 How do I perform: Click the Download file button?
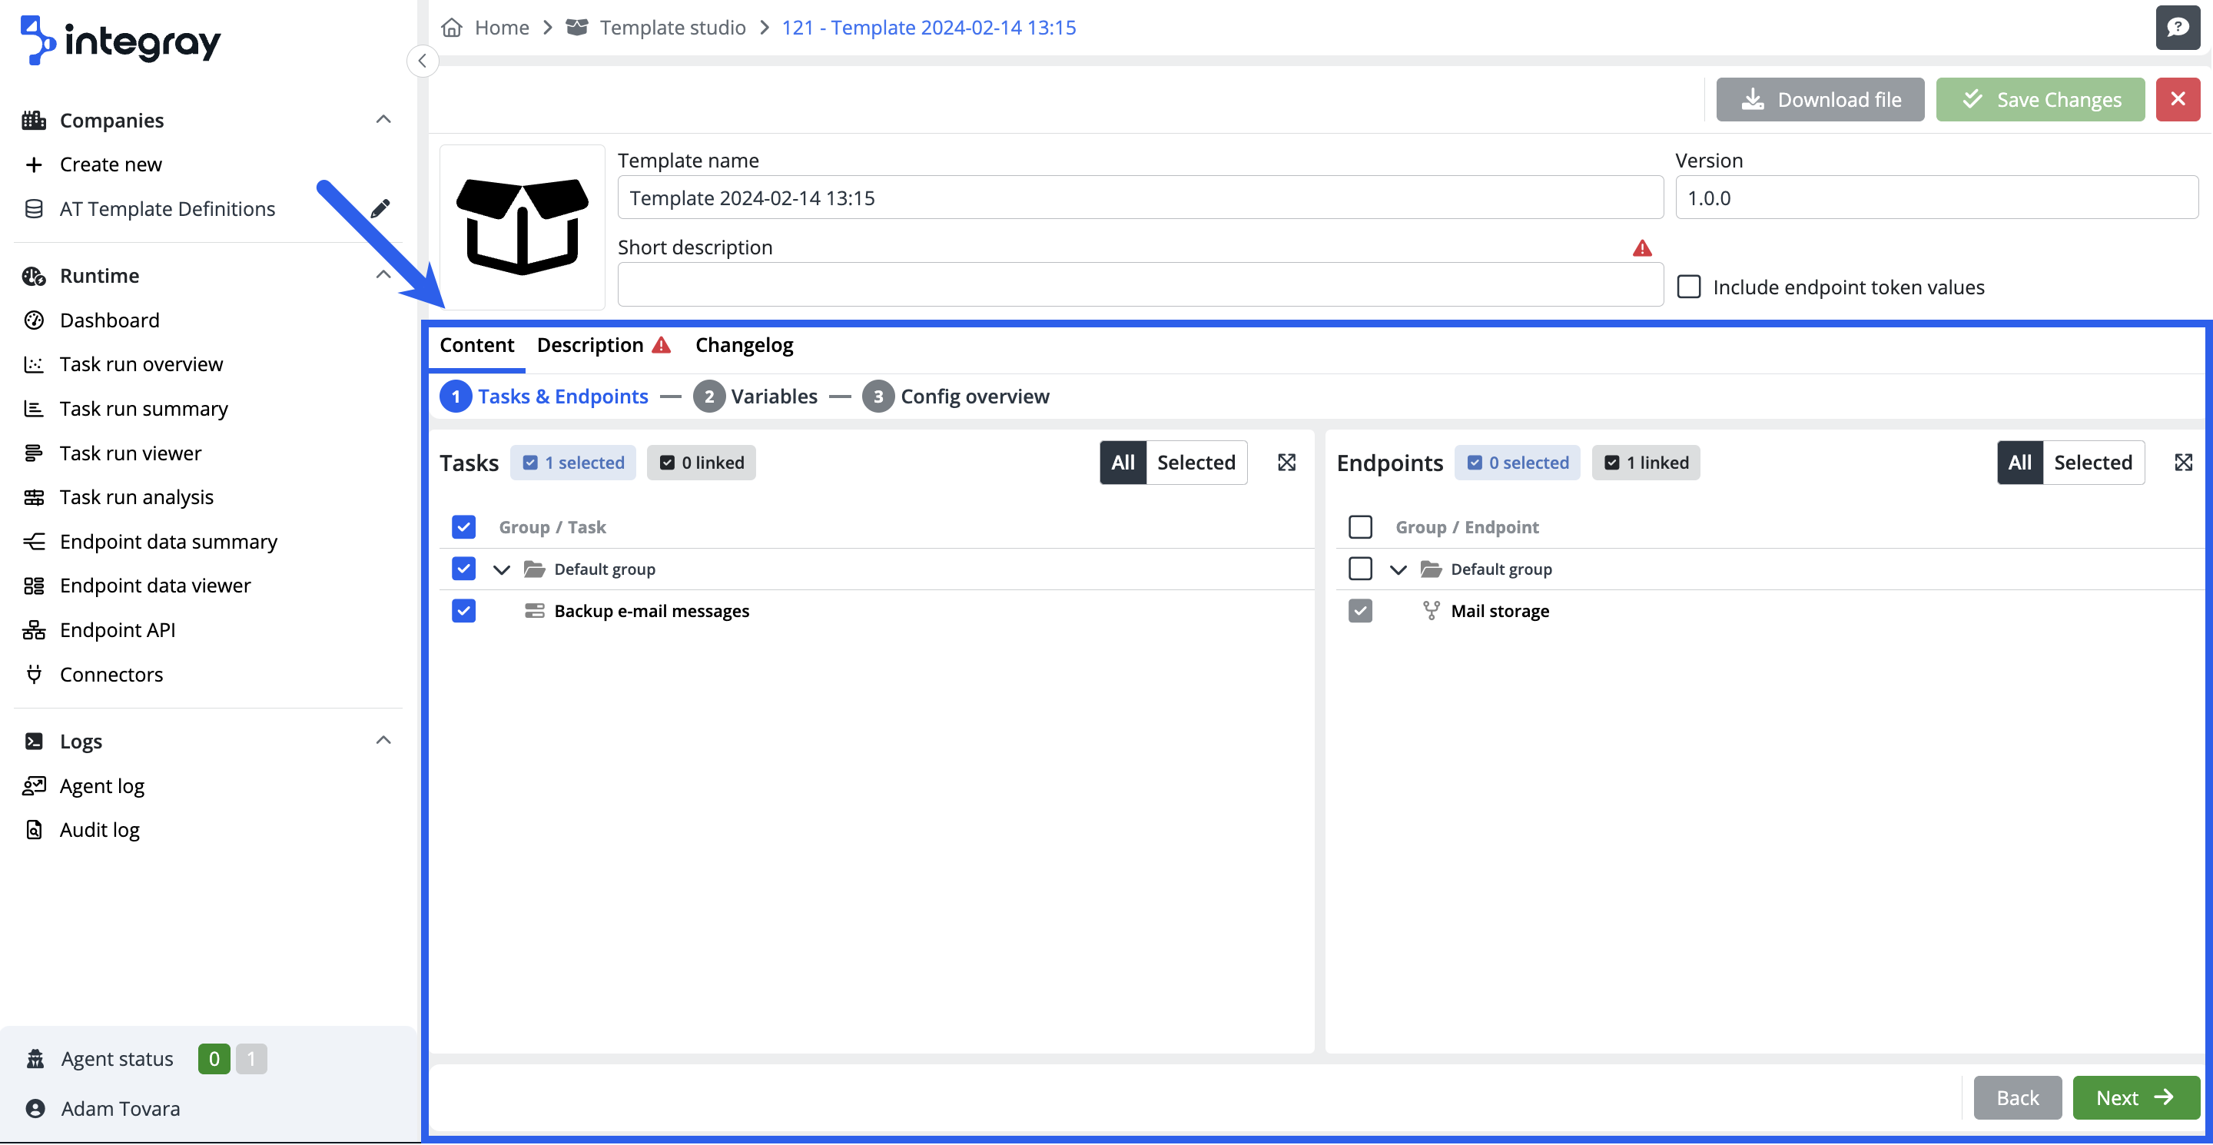(1820, 100)
